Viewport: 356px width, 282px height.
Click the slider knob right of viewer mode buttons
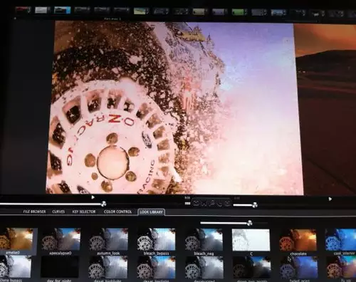tap(255, 205)
